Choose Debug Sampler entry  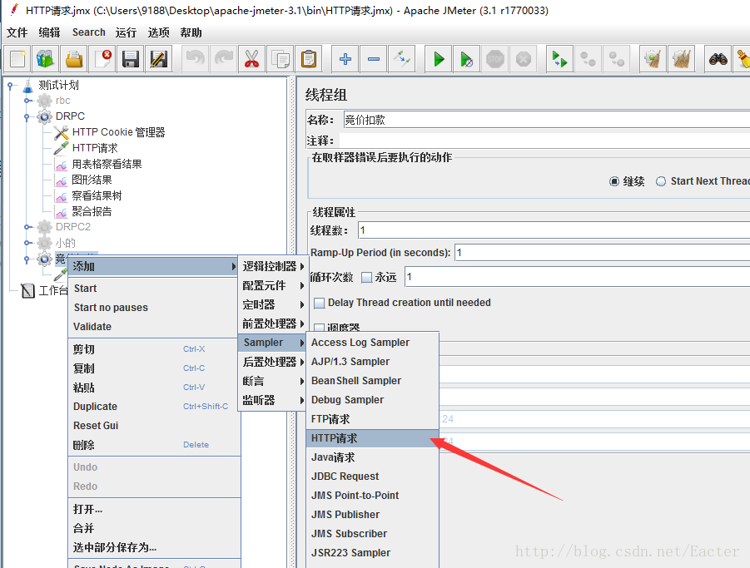coord(373,400)
